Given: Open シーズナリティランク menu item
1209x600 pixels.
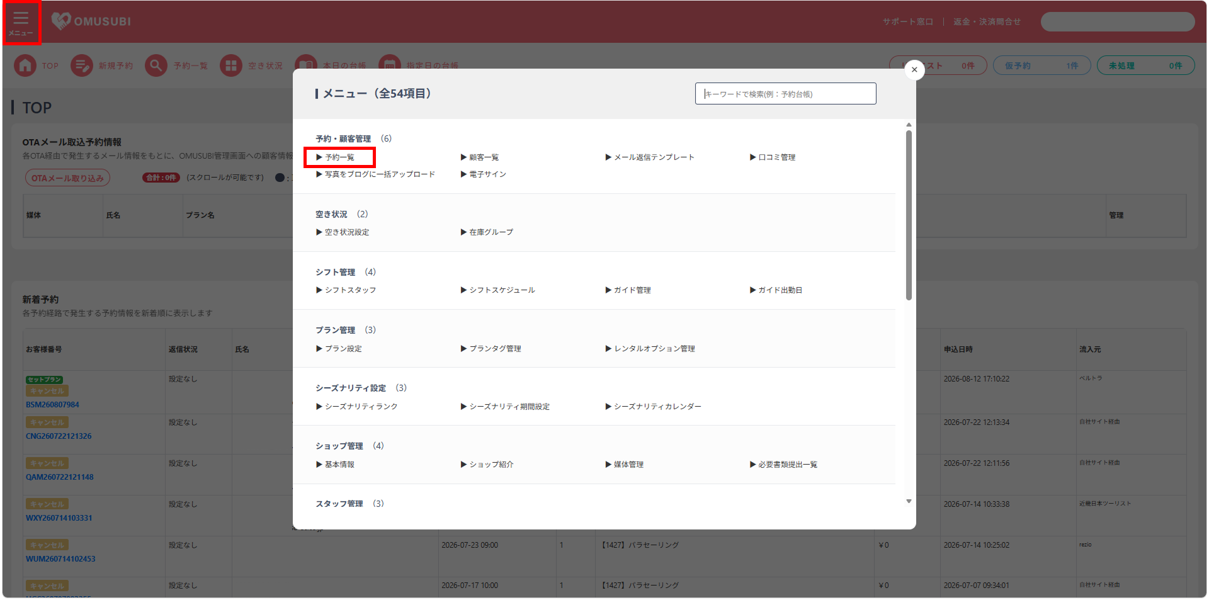Looking at the screenshot, I should click(357, 407).
